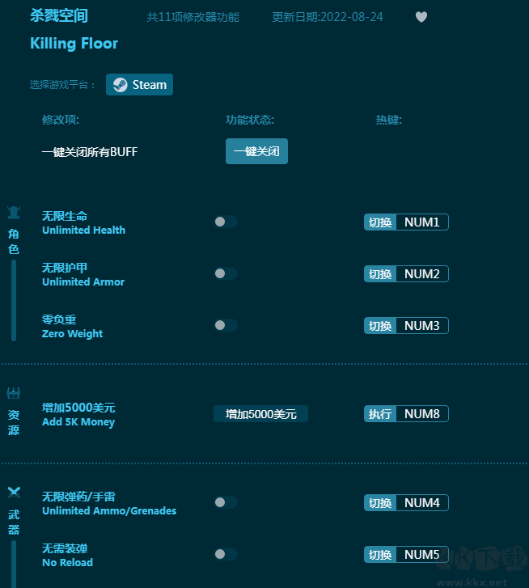
Task: Click the NUM3 hotkey box
Action: 421,326
